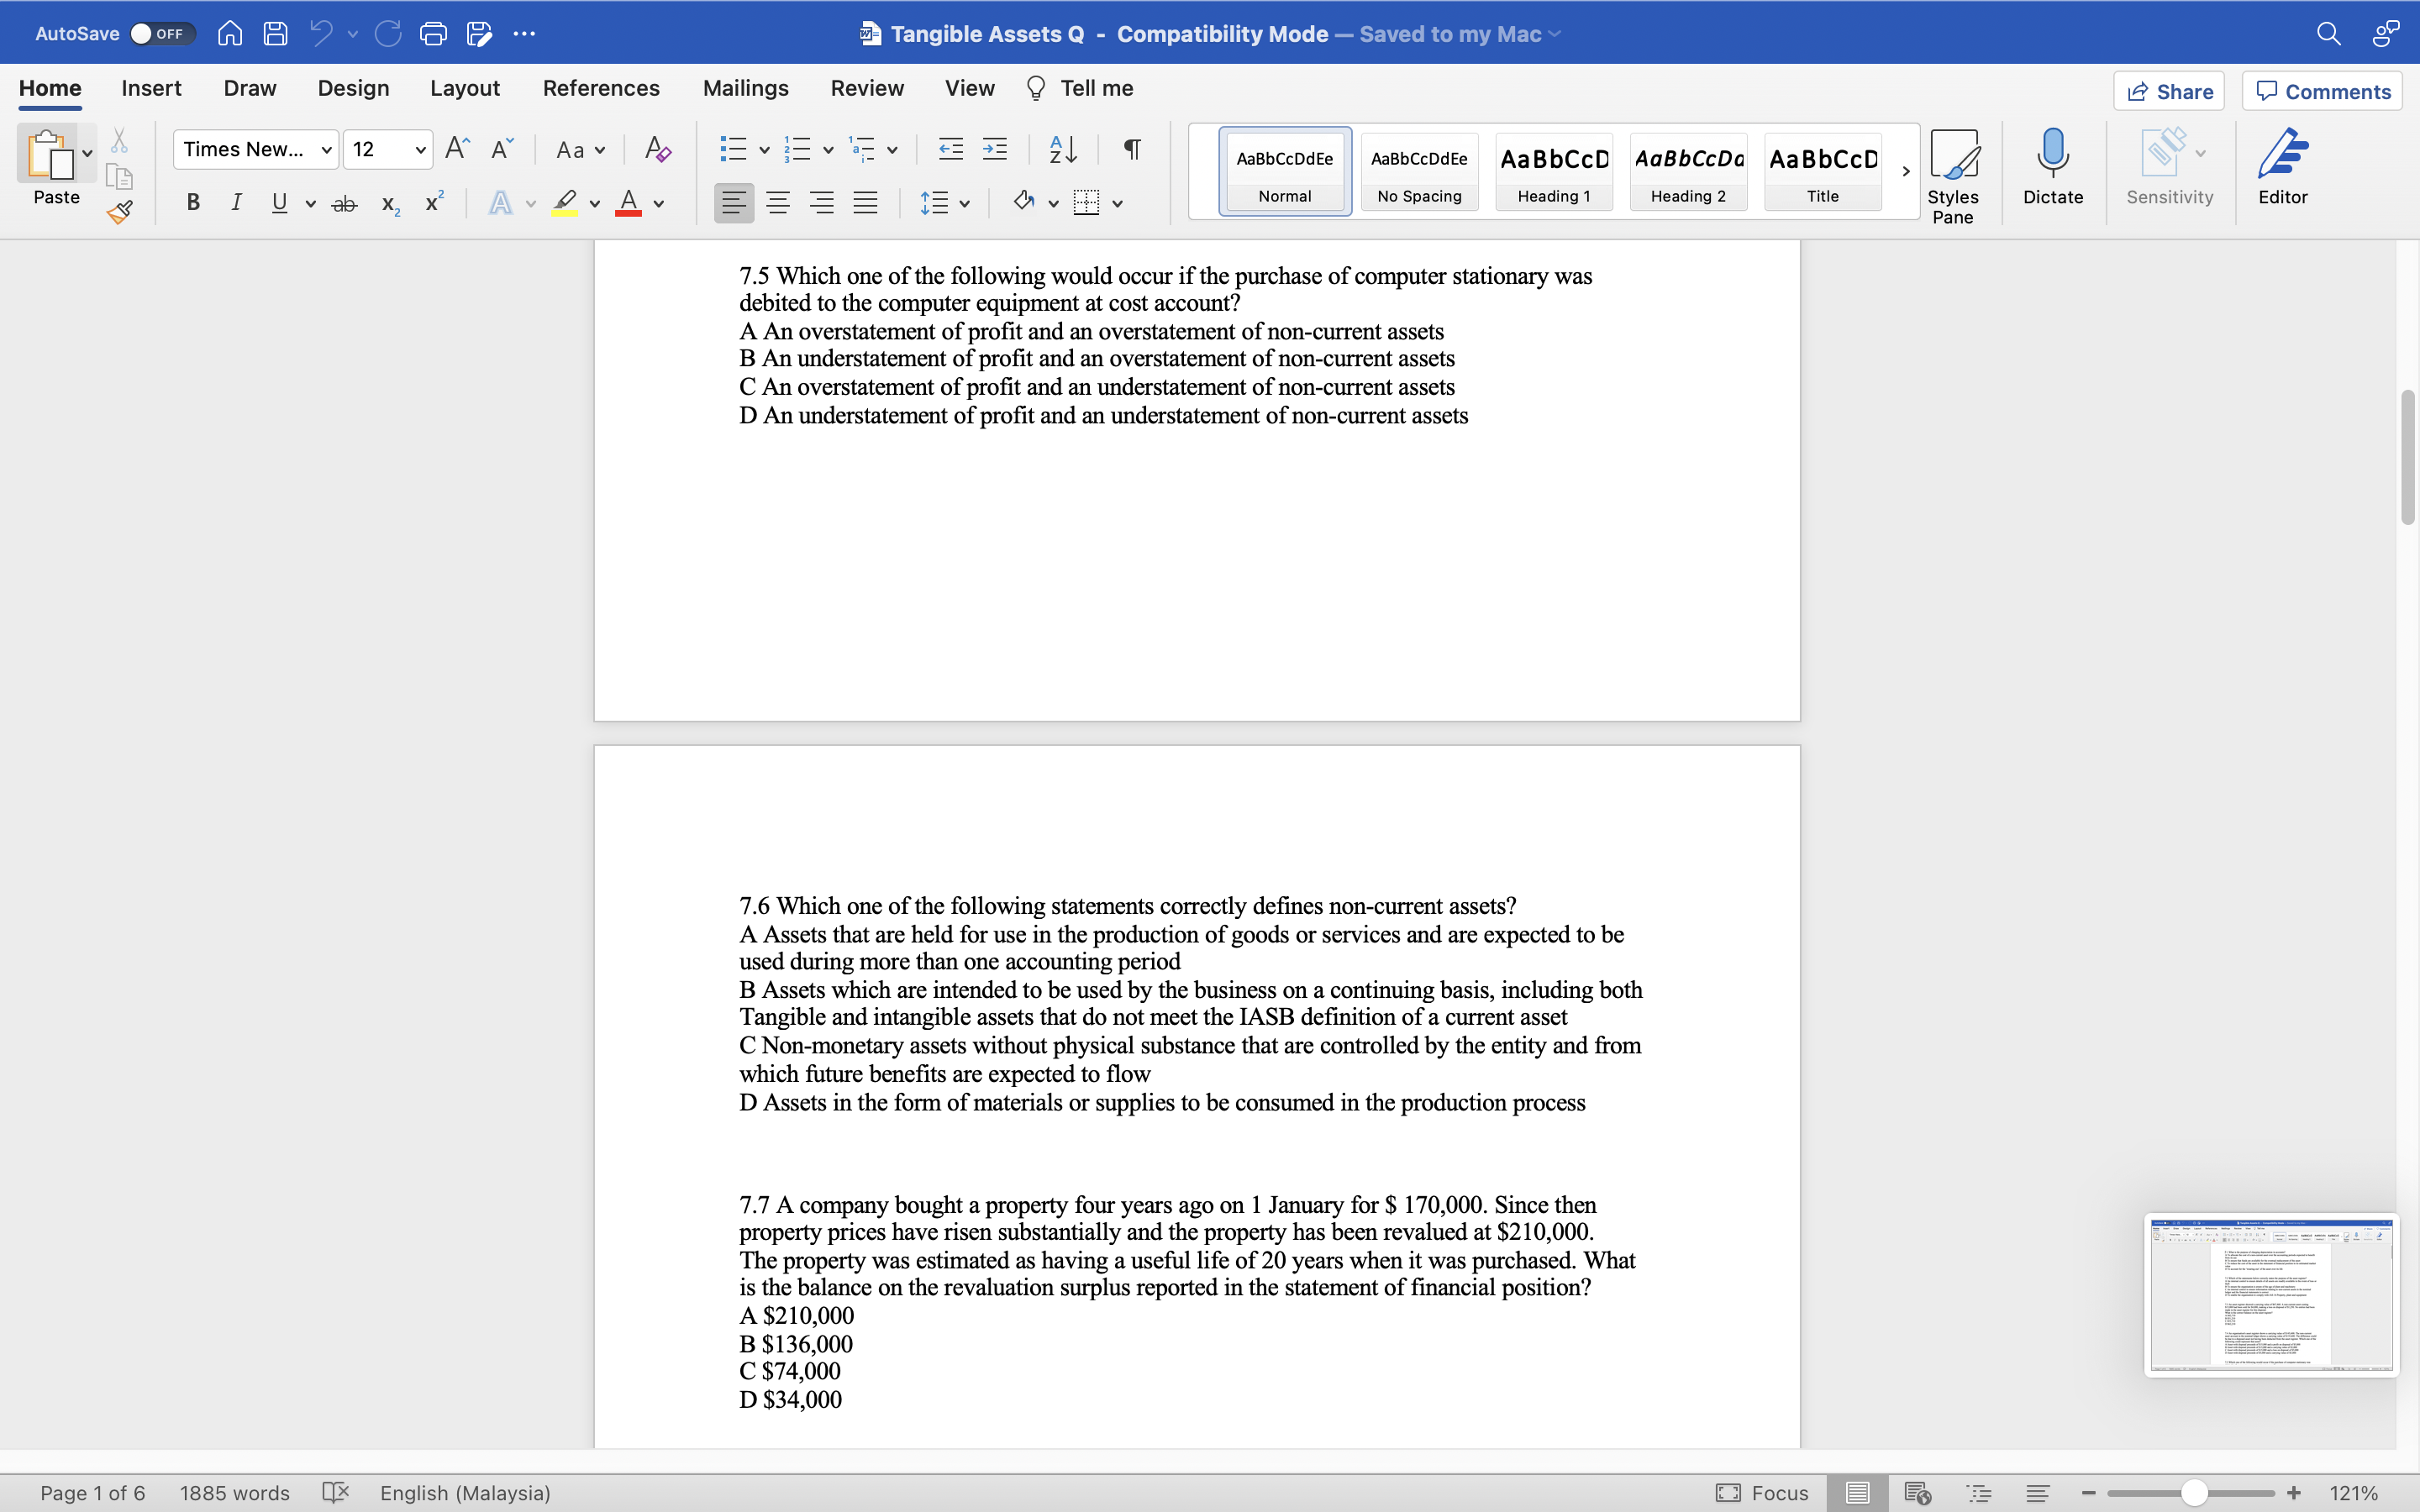Click the Format Painter brush icon
Viewport: 2420px width, 1512px height.
[120, 212]
